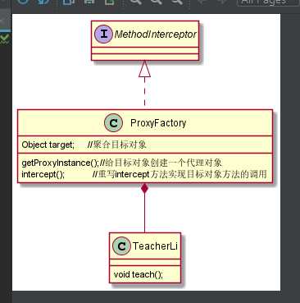Click the 'void teach();' method text

(139, 274)
